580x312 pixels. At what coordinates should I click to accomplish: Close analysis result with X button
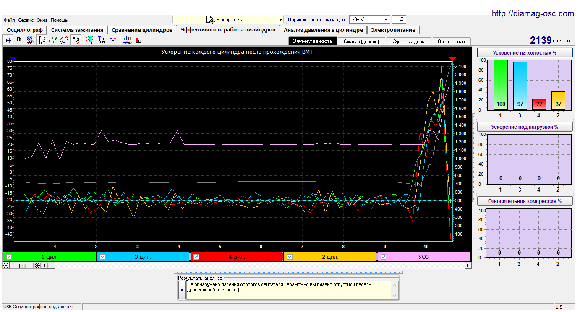[x=182, y=290]
